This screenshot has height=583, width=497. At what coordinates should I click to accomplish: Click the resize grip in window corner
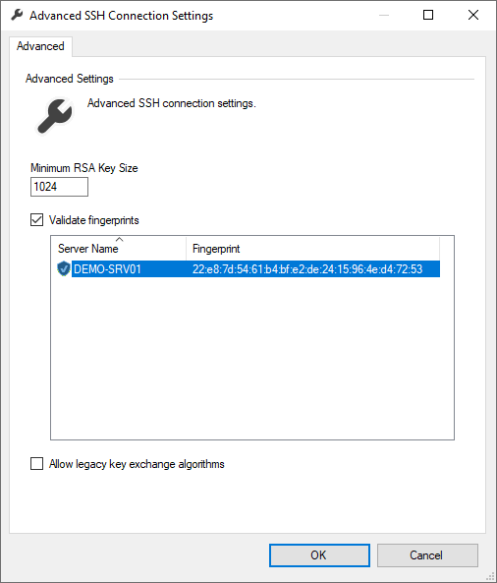tap(491, 577)
